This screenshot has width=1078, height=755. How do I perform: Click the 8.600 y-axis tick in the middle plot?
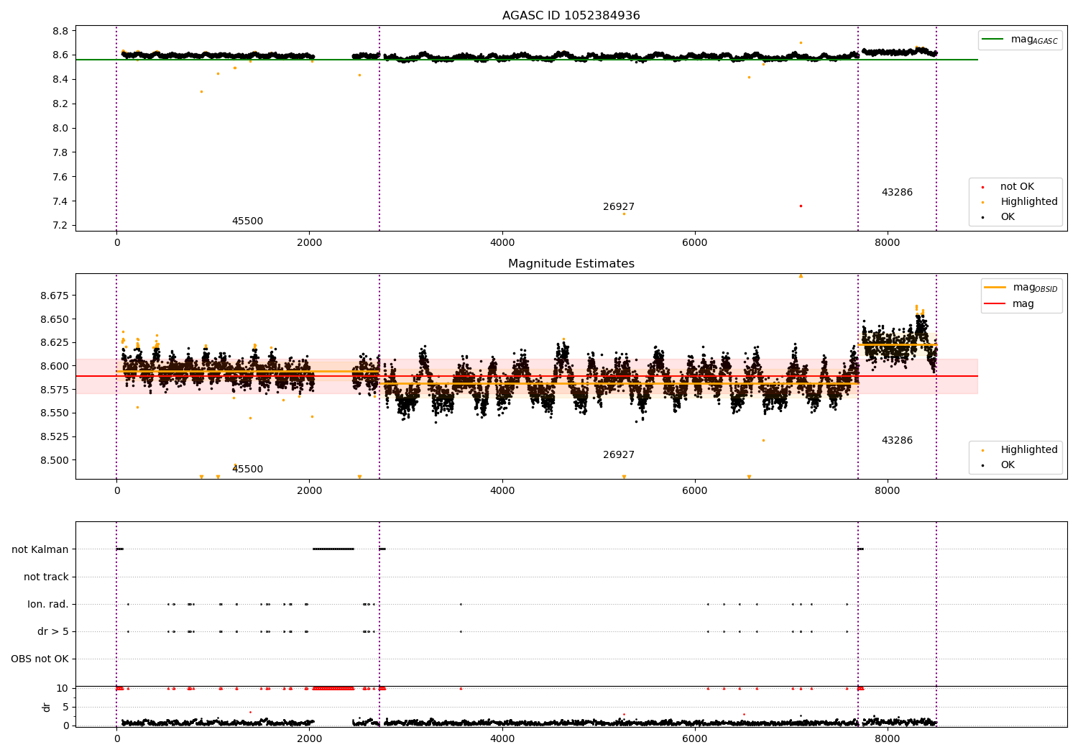[x=55, y=367]
